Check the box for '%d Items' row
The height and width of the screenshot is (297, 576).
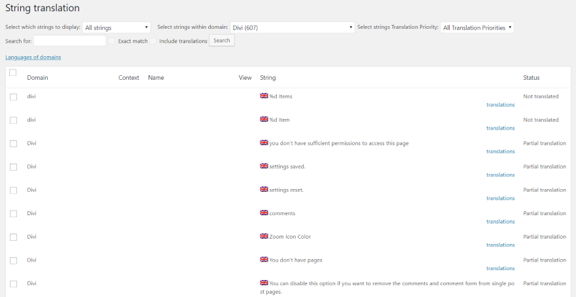[13, 97]
